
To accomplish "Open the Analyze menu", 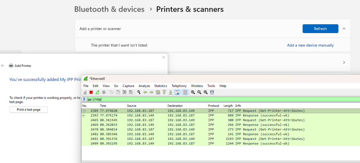I will pyautogui.click(x=144, y=86).
